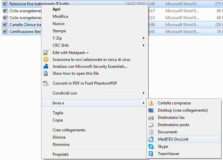This screenshot has width=223, height=160.
Task: Click the Microsoft Security Essentials icon
Action: pyautogui.click(x=46, y=66)
